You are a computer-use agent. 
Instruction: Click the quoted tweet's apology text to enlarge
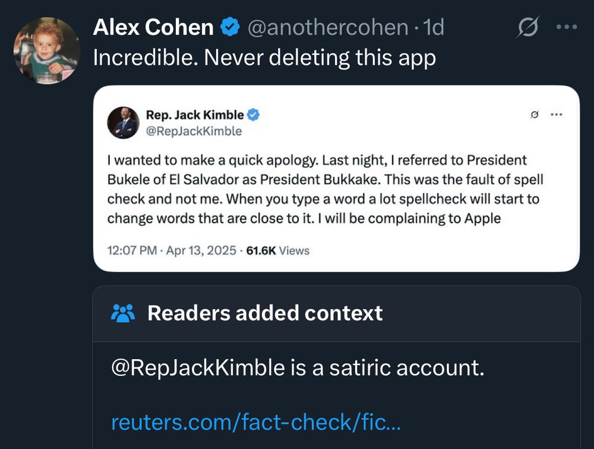(325, 190)
